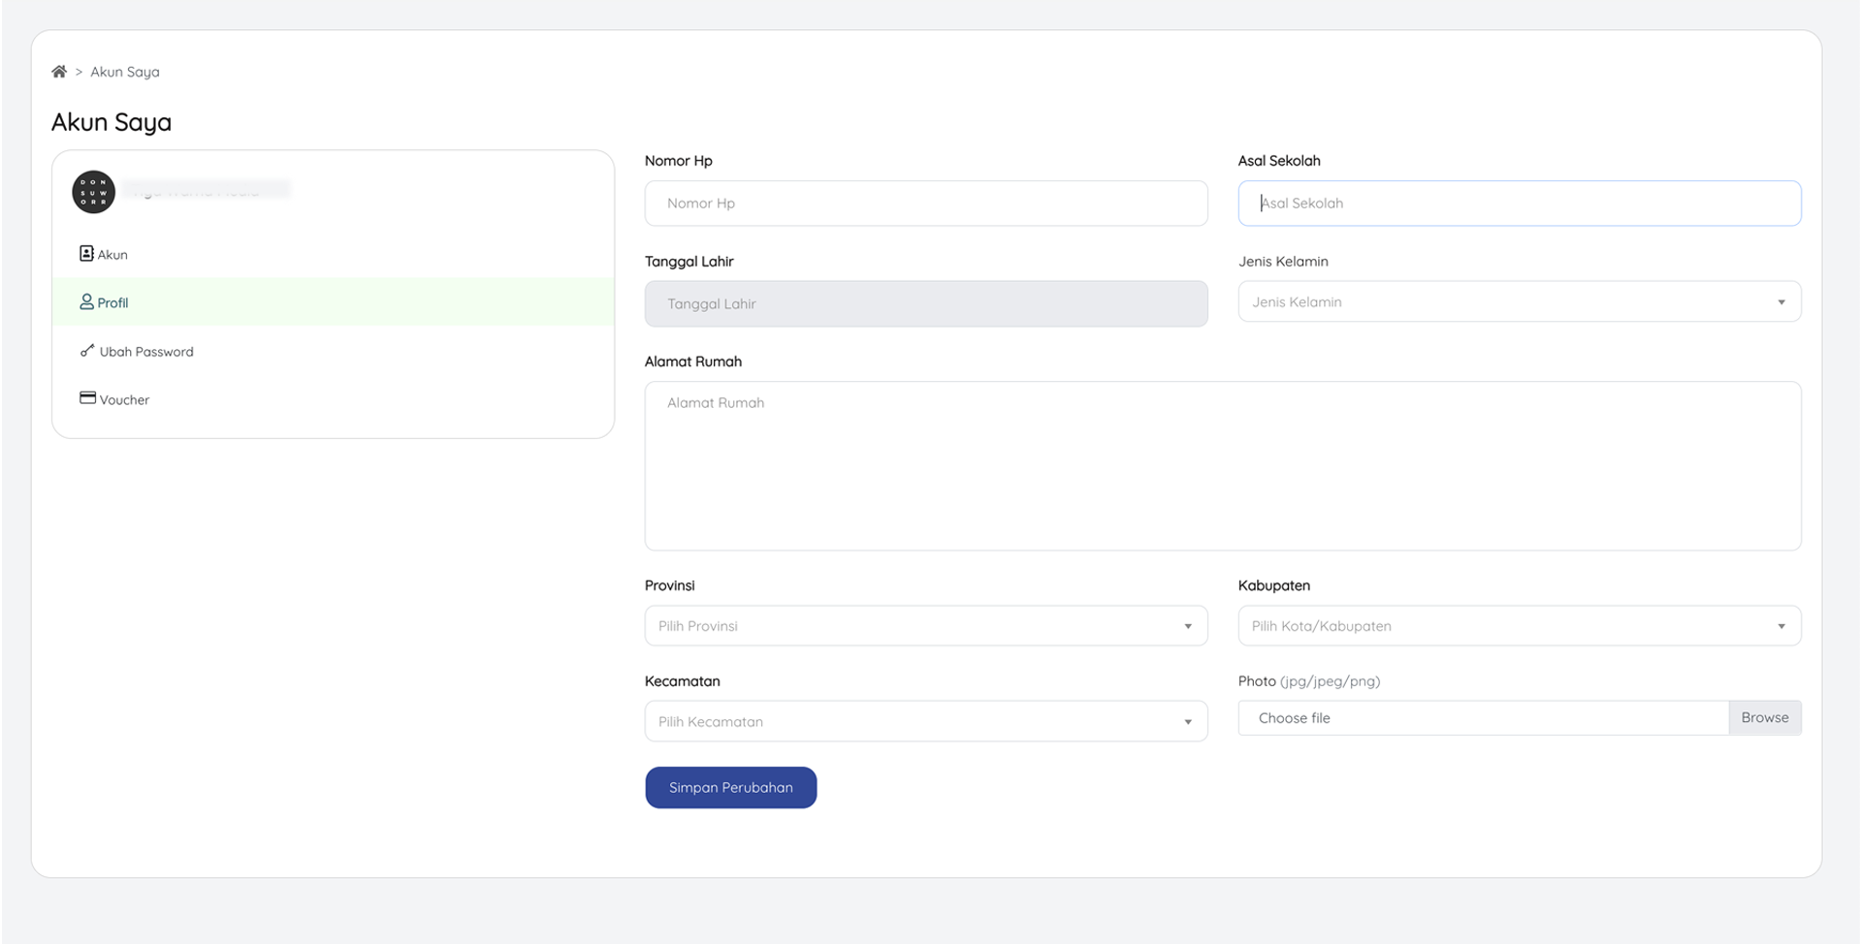1862x944 pixels.
Task: Expand the Pilih Kota/Kabupaten dropdown
Action: pyautogui.click(x=1519, y=625)
